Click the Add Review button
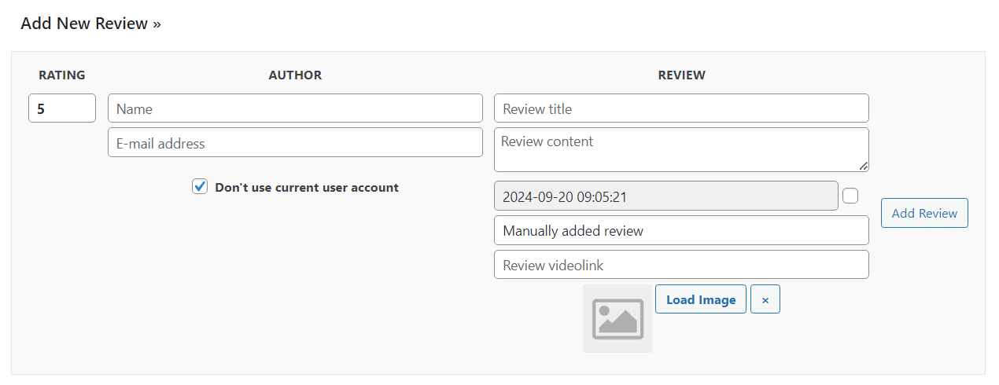The image size is (999, 385). pyautogui.click(x=924, y=213)
